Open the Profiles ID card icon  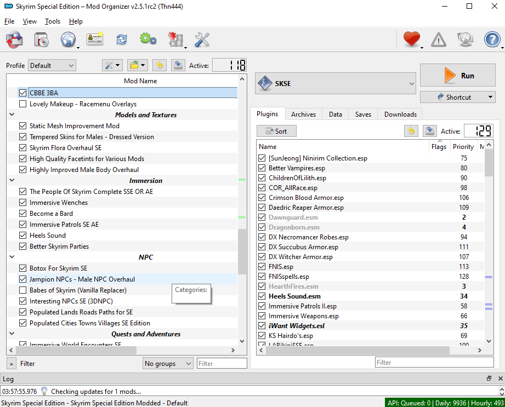click(94, 39)
